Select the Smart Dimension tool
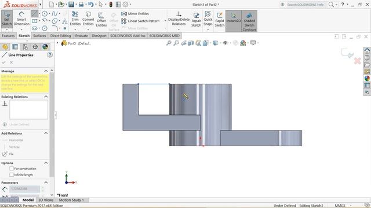371x208 pixels. tap(21, 19)
